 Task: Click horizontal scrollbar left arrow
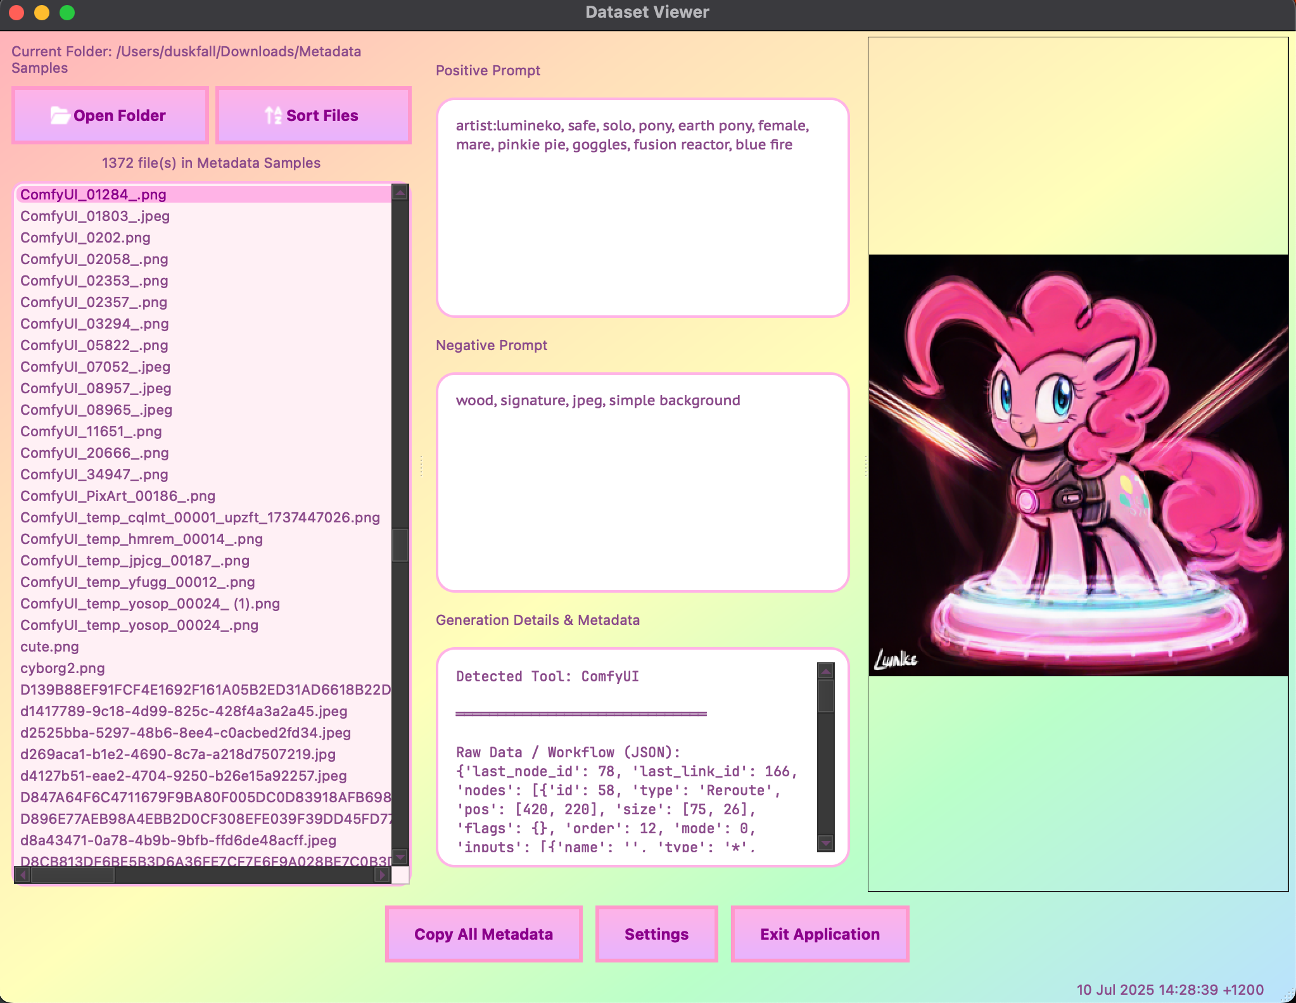pos(22,874)
